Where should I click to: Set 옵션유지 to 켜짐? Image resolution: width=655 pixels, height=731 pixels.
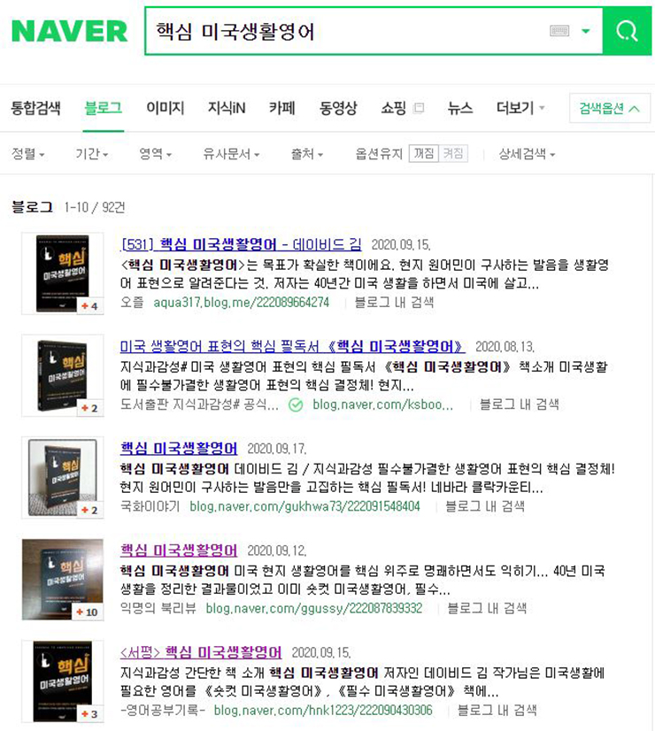coord(452,153)
